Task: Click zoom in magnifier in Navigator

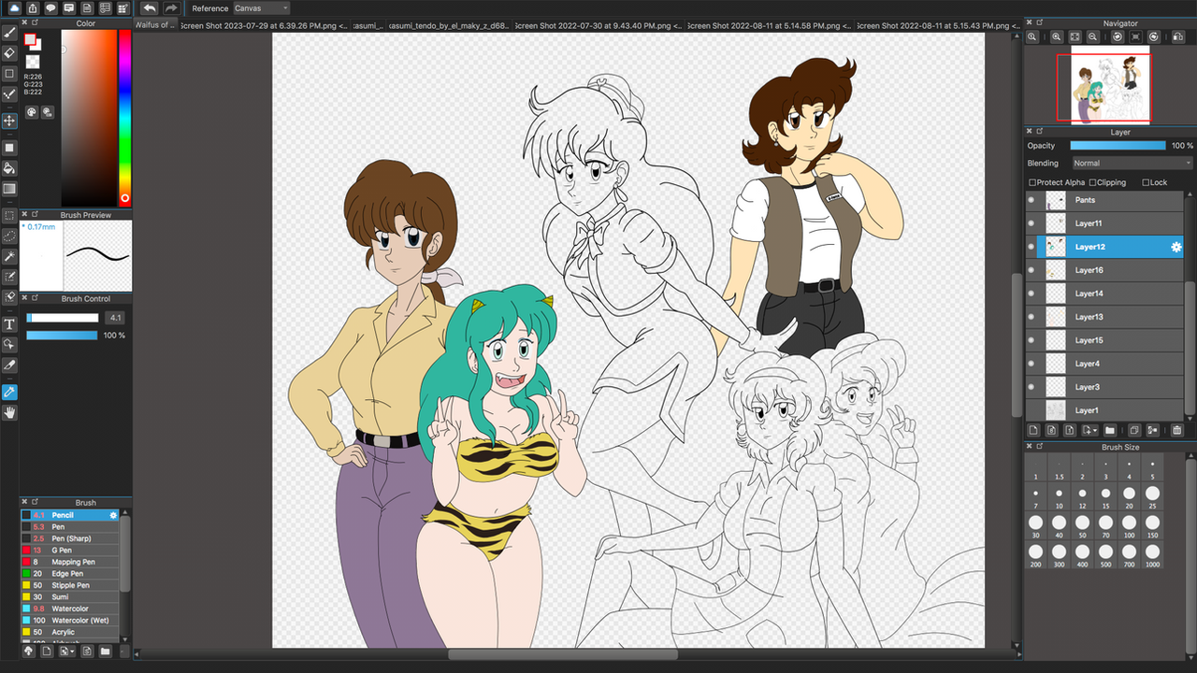Action: (1057, 36)
